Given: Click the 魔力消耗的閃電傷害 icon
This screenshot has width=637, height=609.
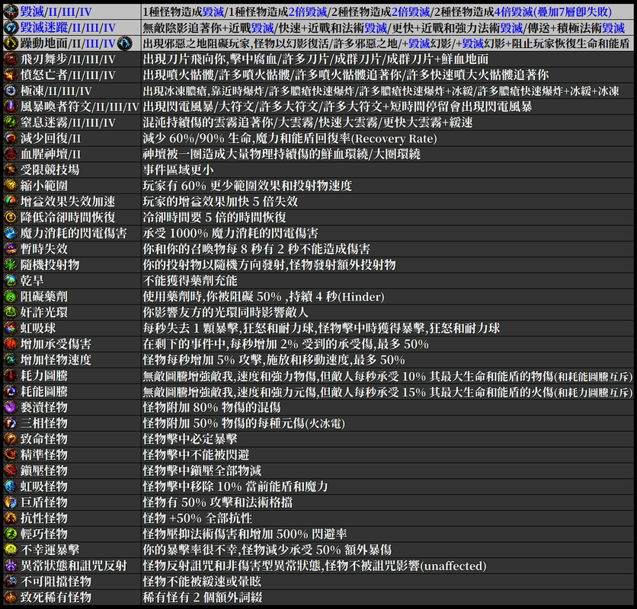Looking at the screenshot, I should click(x=11, y=234).
